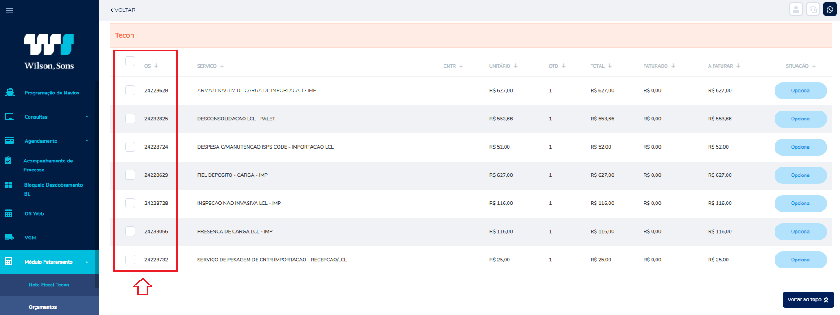Select unit price R$ 25,00
Screen dimensions: 840x315
coord(500,260)
